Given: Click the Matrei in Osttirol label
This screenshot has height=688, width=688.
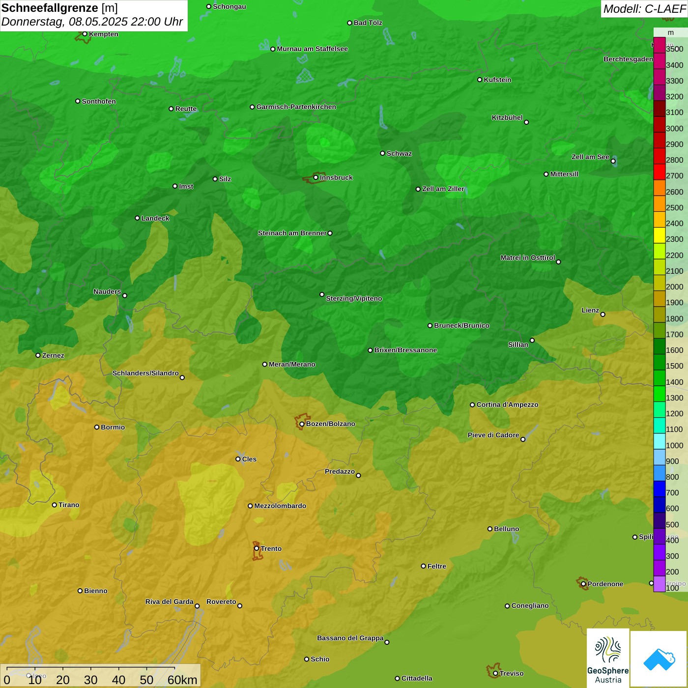Looking at the screenshot, I should [x=528, y=258].
